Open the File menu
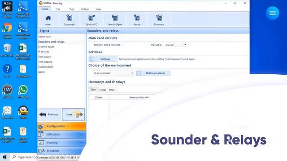Screen dimensions: 287x161 coord(58,9)
